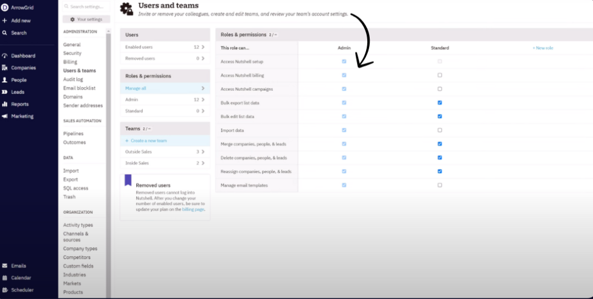Open Export under Data

70,179
